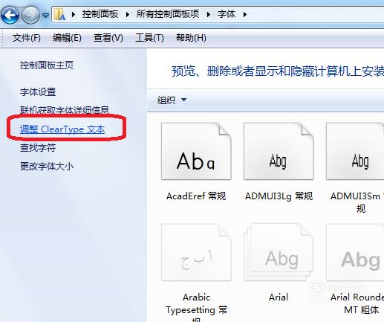384x322 pixels.
Task: Select 所有控制面板项 in the address bar
Action: (x=168, y=14)
